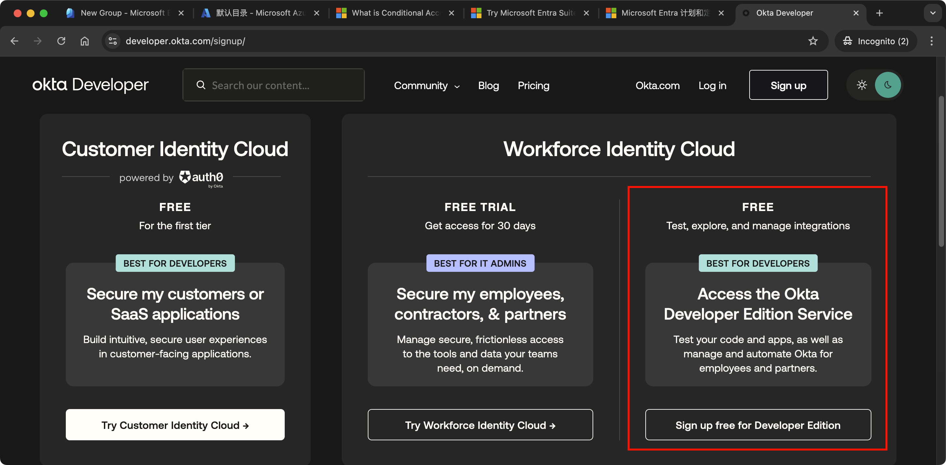
Task: Click the Workforce Identity Cloud heading
Action: [x=619, y=149]
